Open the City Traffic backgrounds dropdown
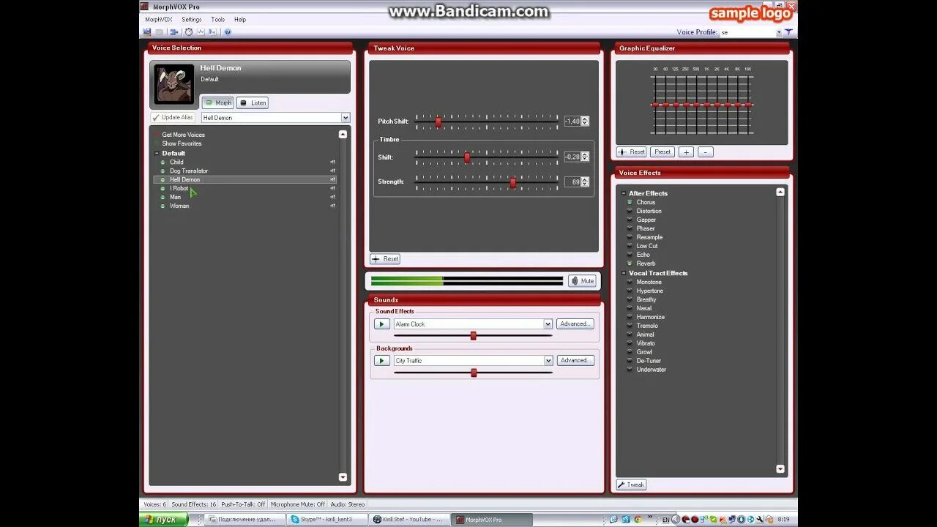The width and height of the screenshot is (937, 527). coord(548,361)
